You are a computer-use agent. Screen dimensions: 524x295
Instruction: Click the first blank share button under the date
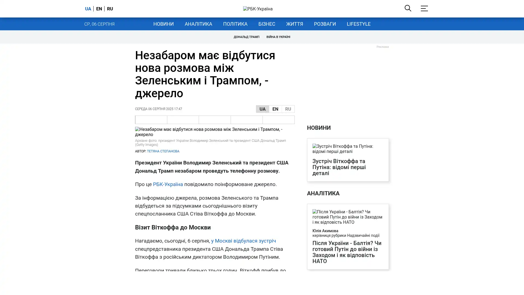coord(151,120)
